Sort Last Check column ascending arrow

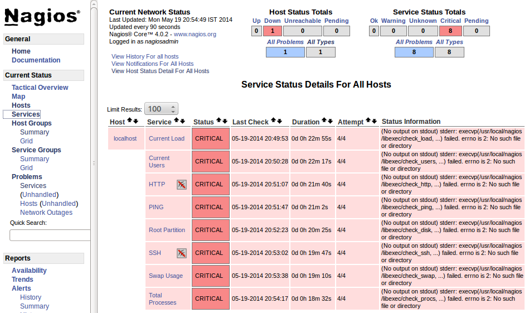273,121
